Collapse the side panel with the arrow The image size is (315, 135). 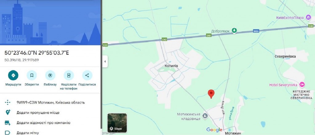coord(105,62)
